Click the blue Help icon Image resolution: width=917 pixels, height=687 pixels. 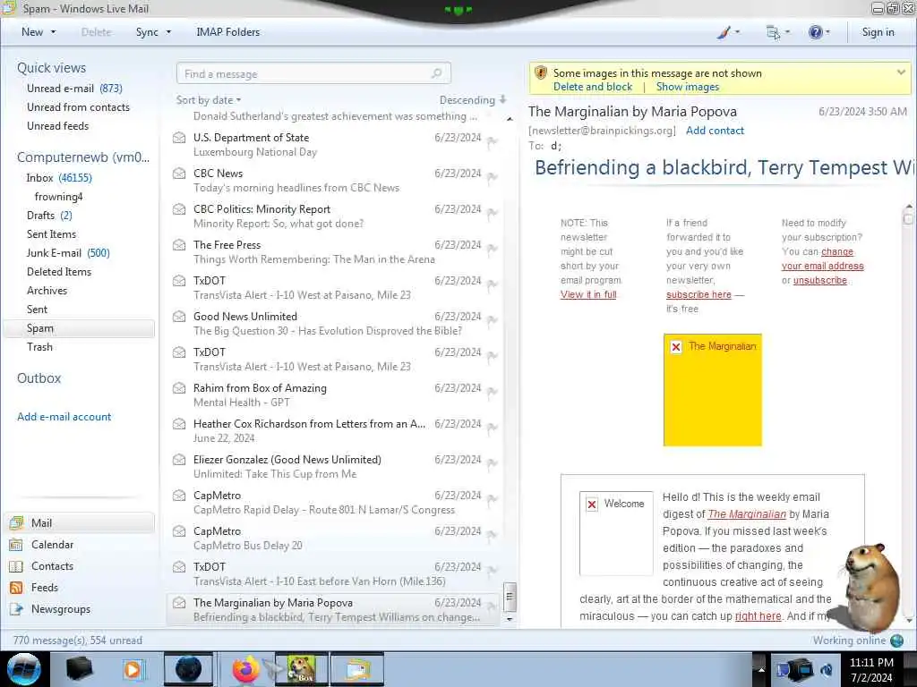[x=815, y=32]
